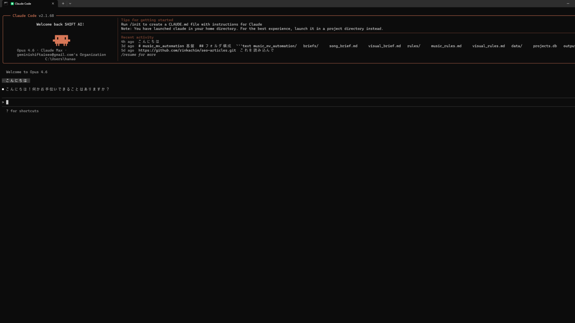Click the prompt input line cursor
The height and width of the screenshot is (323, 575).
(x=7, y=102)
